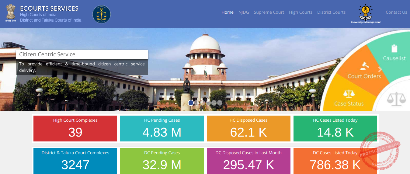Select the first blue carousel dot
This screenshot has width=410, height=174.
(x=191, y=103)
